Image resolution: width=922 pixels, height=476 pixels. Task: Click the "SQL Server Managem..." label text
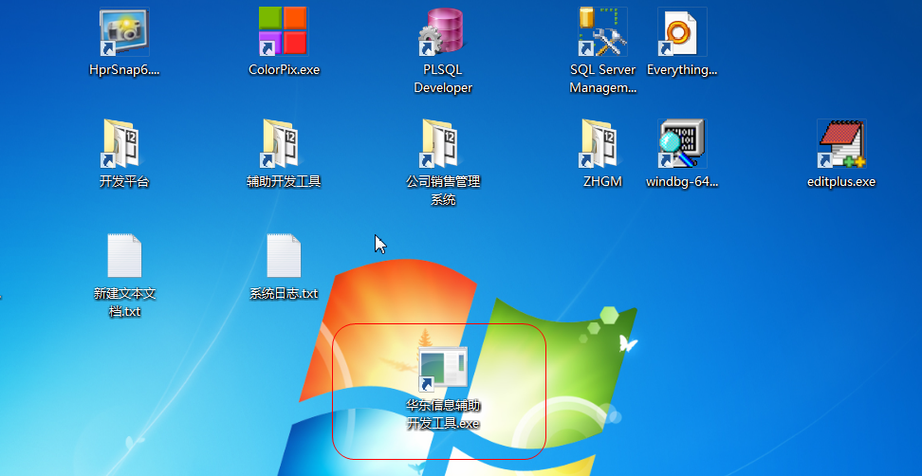tap(602, 79)
